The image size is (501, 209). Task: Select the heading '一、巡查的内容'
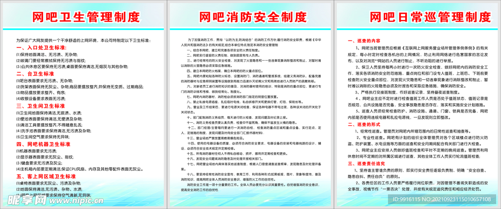pyautogui.click(x=364, y=41)
